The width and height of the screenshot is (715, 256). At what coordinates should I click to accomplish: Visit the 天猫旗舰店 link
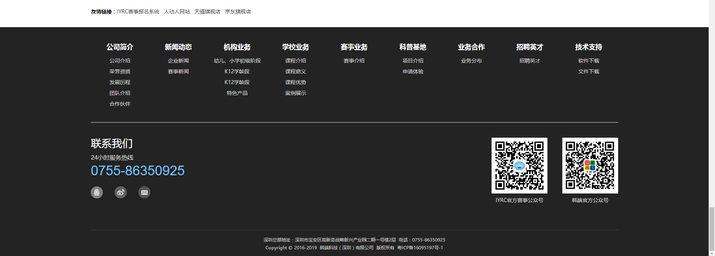tap(207, 12)
